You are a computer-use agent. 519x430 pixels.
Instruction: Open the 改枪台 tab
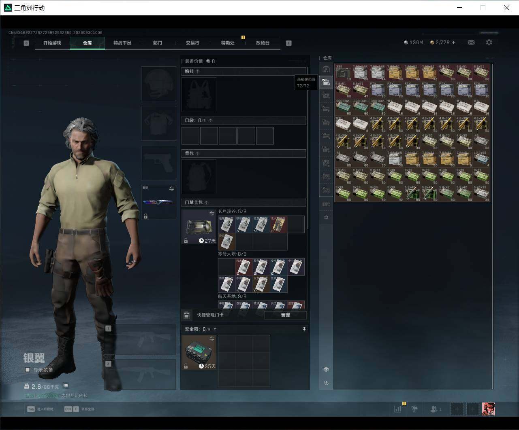click(263, 43)
